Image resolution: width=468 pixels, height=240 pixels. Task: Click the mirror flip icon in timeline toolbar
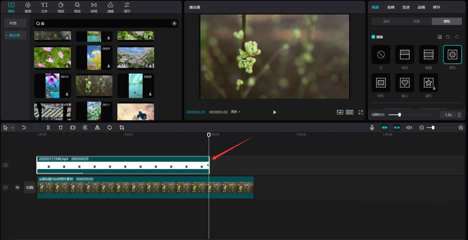(97, 127)
